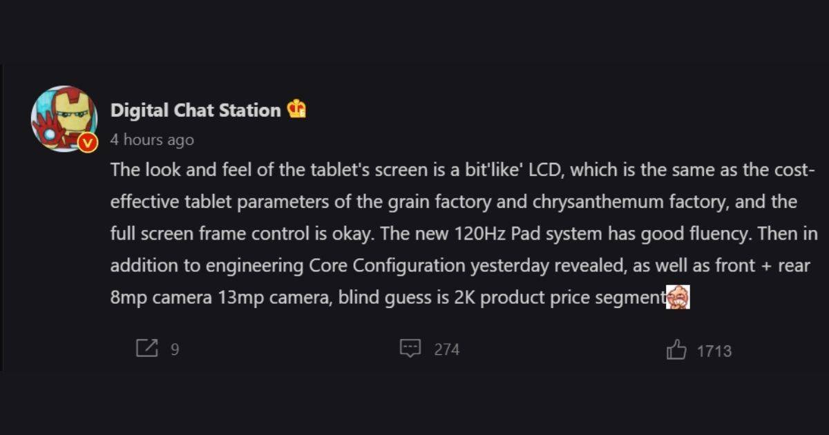Click the 1713 likes count
829x435 pixels.
pyautogui.click(x=714, y=351)
